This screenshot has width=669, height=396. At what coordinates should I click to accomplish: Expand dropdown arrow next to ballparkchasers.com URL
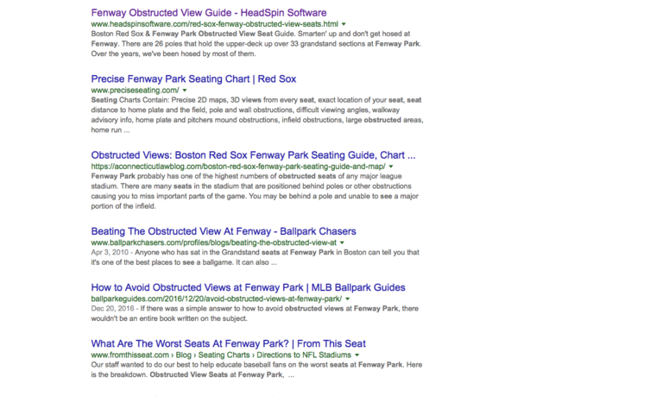(x=342, y=243)
